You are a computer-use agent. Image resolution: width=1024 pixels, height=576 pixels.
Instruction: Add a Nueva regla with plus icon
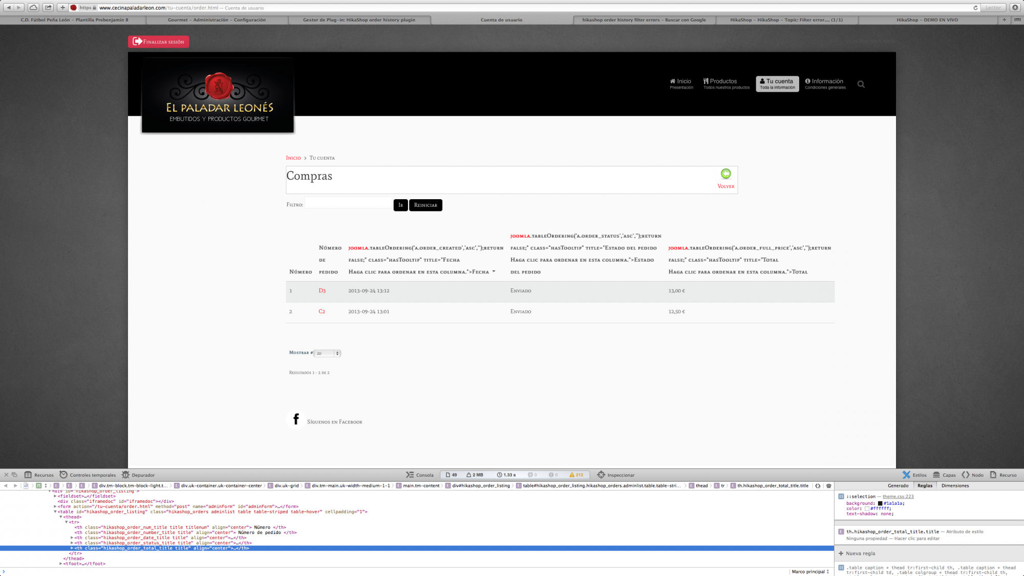pyautogui.click(x=841, y=553)
